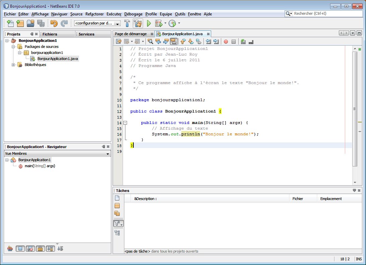366x265 pixels.
Task: Sort tasks by the Fichier column header
Action: coord(303,199)
